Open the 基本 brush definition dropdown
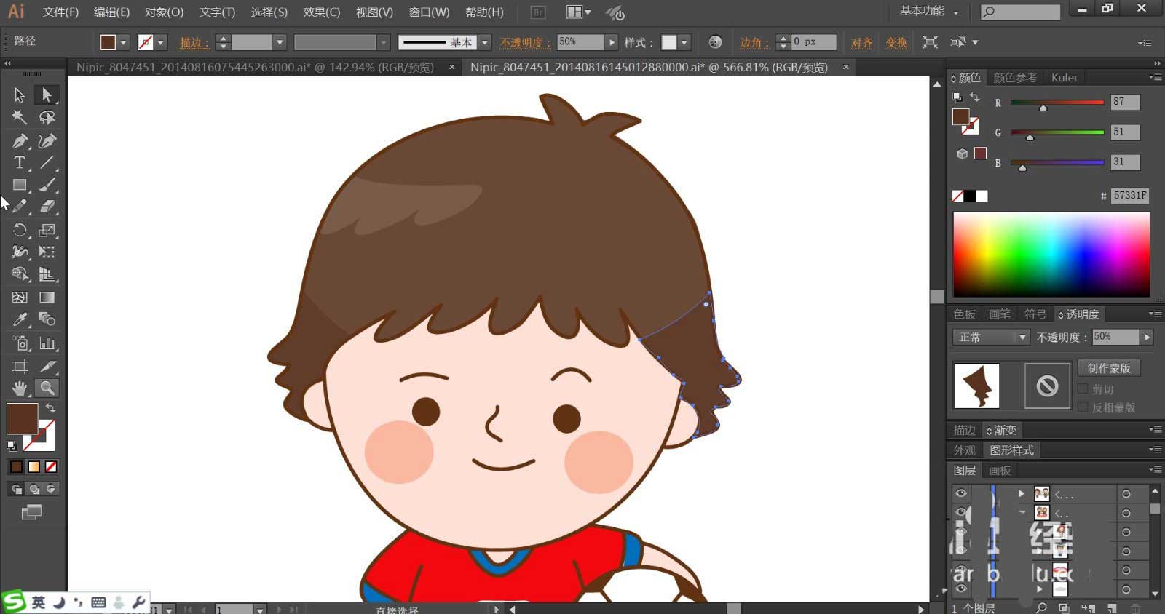1165x614 pixels. (x=485, y=42)
